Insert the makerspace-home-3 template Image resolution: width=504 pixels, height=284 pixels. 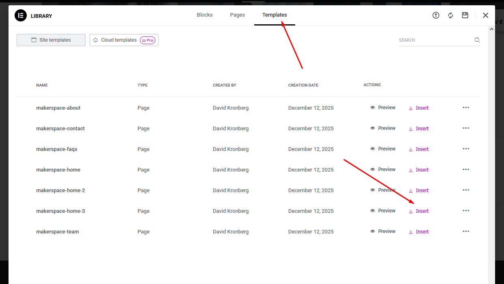coord(419,211)
